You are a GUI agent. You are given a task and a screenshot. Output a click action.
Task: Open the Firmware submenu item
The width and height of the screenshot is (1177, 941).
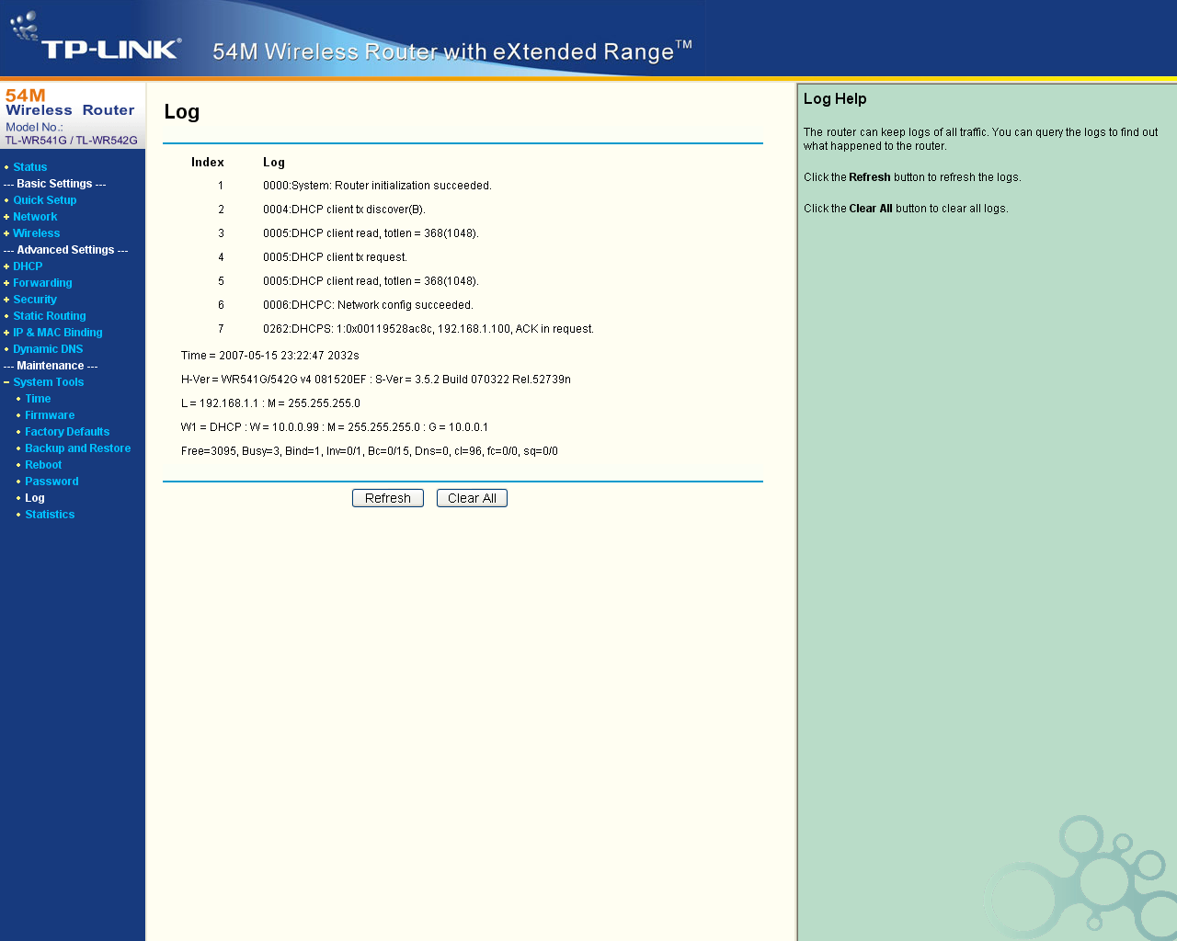click(x=50, y=415)
